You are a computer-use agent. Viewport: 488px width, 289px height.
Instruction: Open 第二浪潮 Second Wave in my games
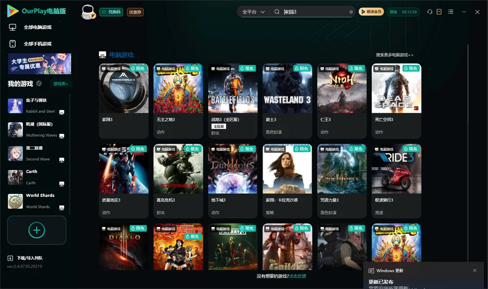click(x=36, y=153)
